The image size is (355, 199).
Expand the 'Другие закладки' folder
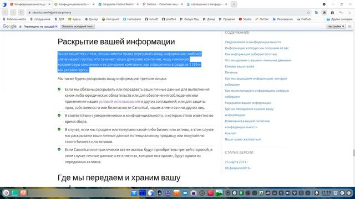click(339, 19)
